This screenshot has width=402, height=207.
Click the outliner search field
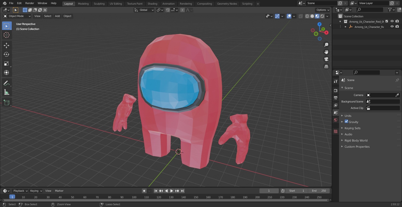click(370, 10)
